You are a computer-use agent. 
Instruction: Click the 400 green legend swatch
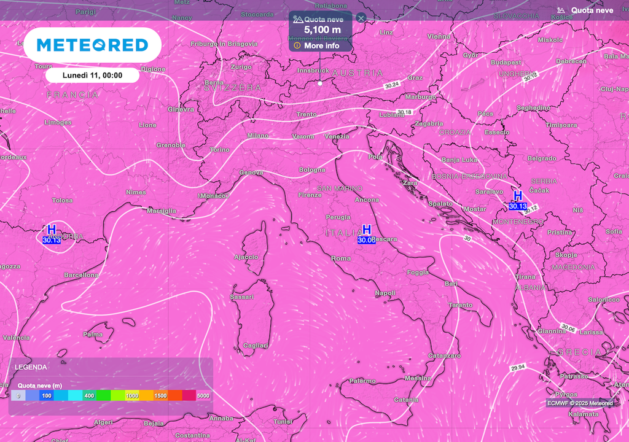tap(90, 396)
